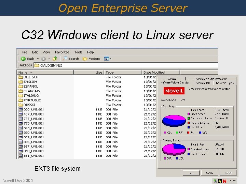
Task: Select the RUSSKI folder icon
Action: 20,105
